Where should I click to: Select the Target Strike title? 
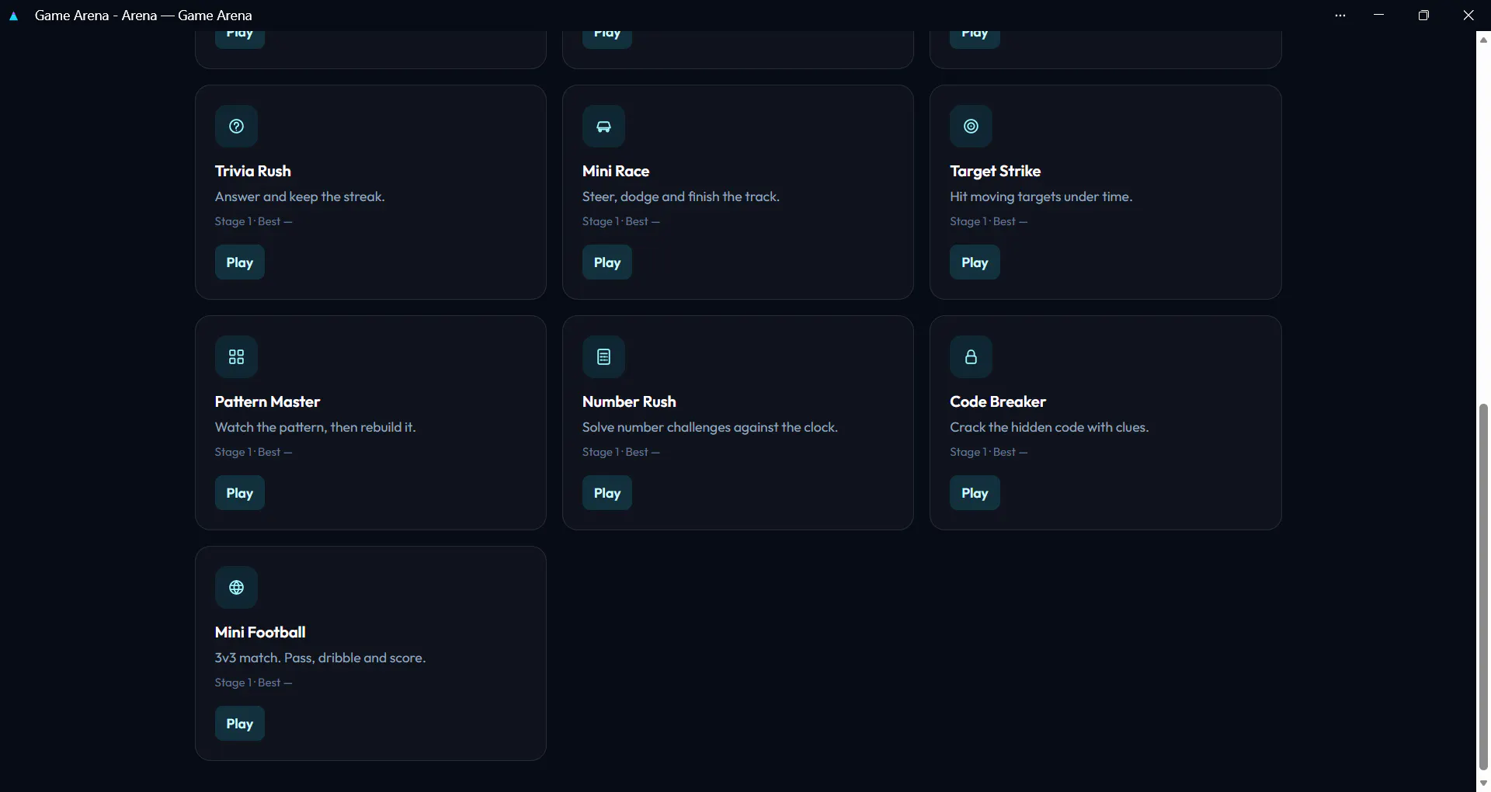(x=995, y=171)
